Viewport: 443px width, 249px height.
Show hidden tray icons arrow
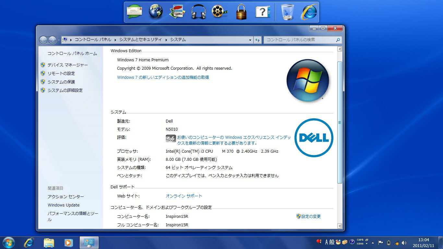coord(373,243)
